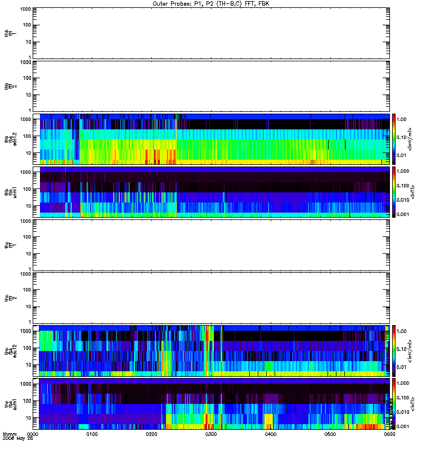Click the 'thc fff 2' axis label
This screenshot has width=422, height=450.
point(10,298)
